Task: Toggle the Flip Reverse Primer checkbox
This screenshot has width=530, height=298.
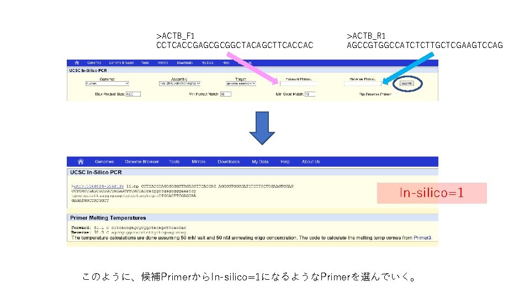Action: click(x=395, y=94)
